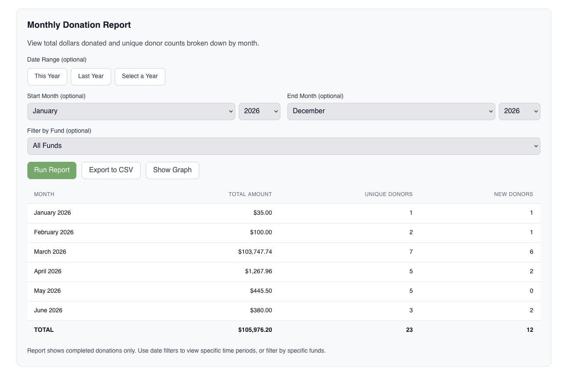
Task: Click the TOTAL AMOUNT column header
Action: (x=250, y=194)
